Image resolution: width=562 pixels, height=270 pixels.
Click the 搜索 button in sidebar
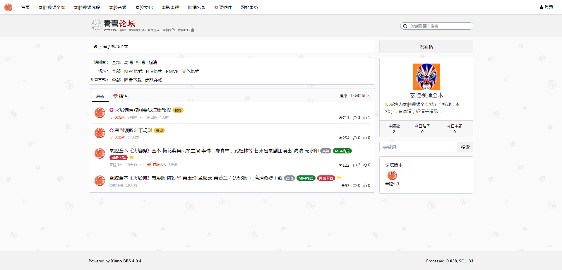[465, 147]
